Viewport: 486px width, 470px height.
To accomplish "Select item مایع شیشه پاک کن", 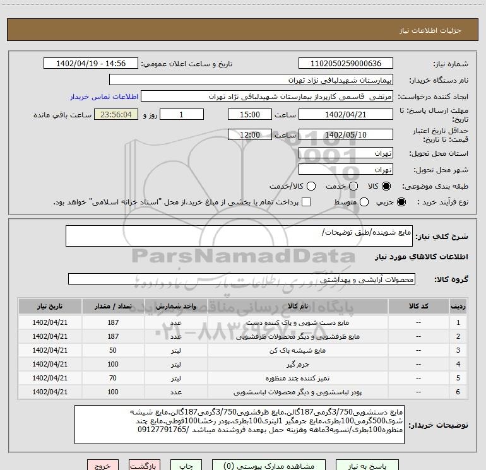I will point(297,350).
